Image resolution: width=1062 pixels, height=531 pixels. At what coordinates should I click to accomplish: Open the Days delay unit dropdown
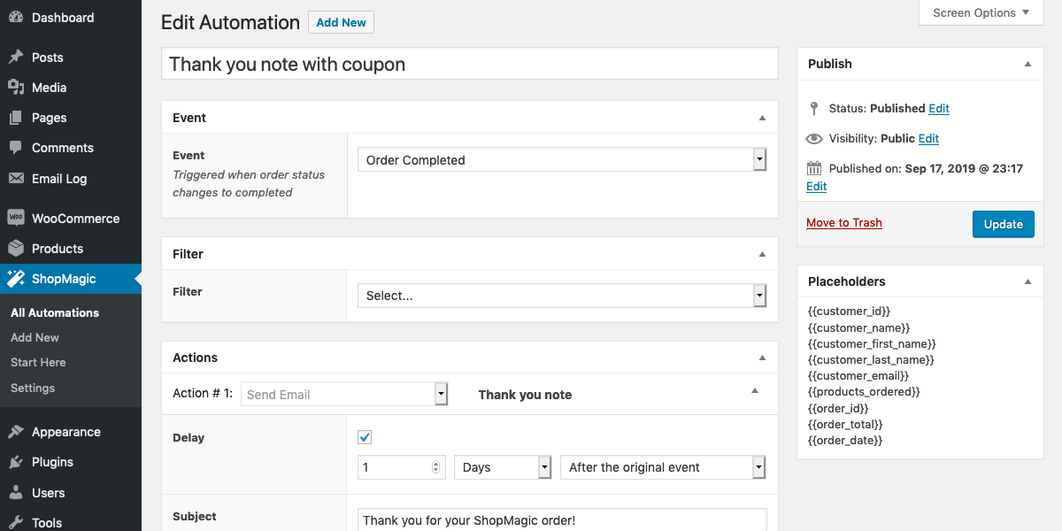pyautogui.click(x=503, y=467)
